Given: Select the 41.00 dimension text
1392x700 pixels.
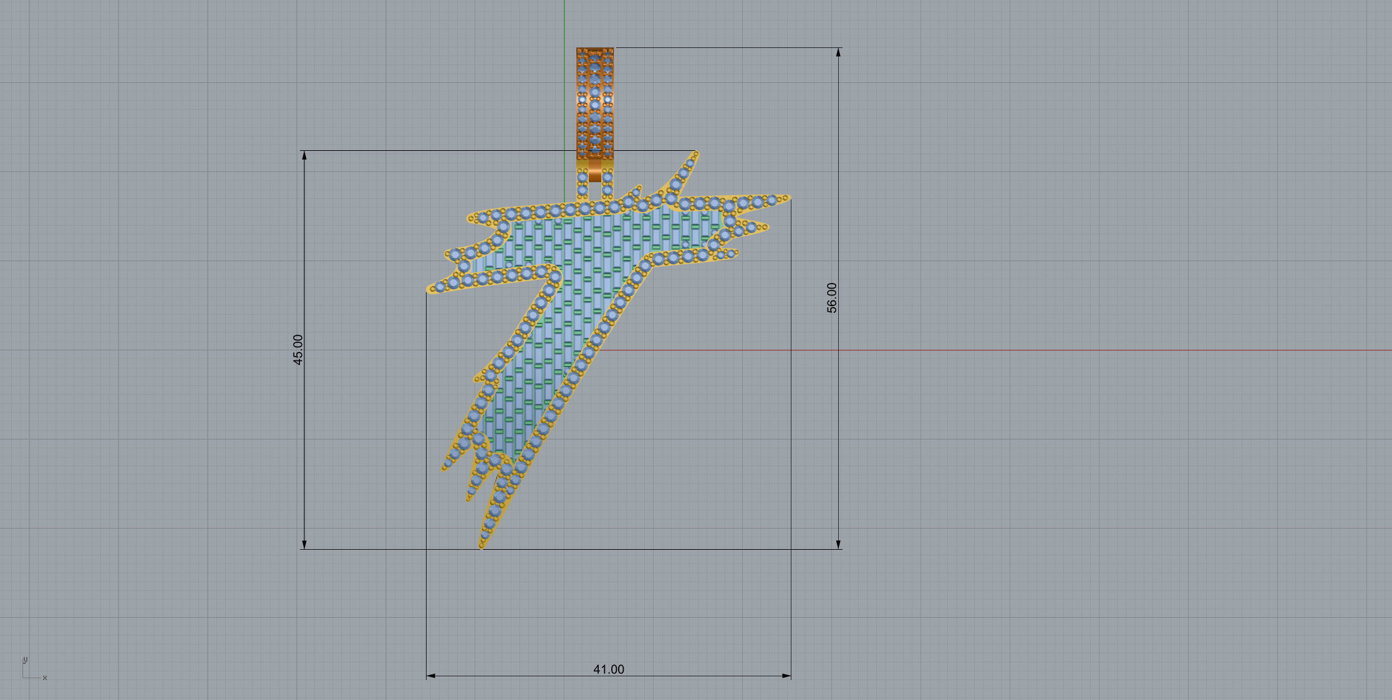Looking at the screenshot, I should point(608,669).
